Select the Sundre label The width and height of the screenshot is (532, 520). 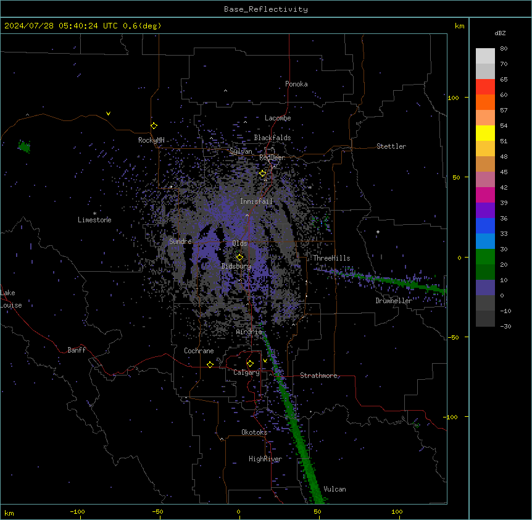pyautogui.click(x=180, y=241)
